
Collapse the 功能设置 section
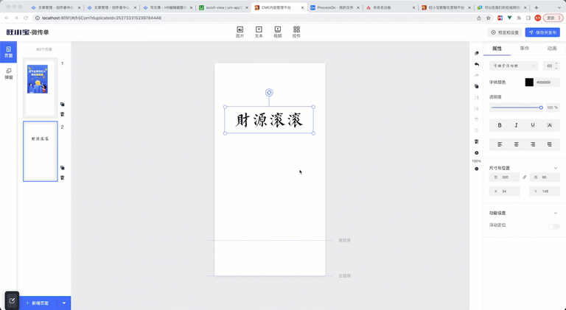click(x=556, y=213)
